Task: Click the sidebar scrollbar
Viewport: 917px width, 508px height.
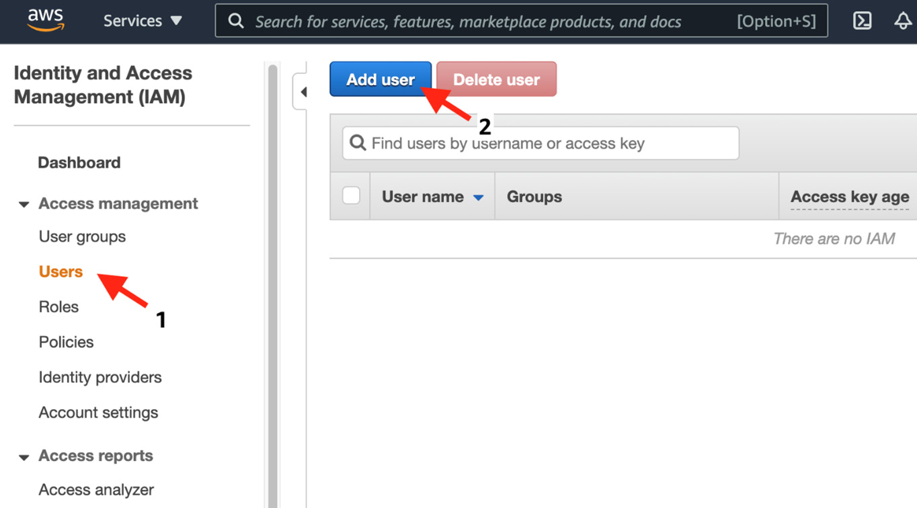Action: [x=272, y=286]
